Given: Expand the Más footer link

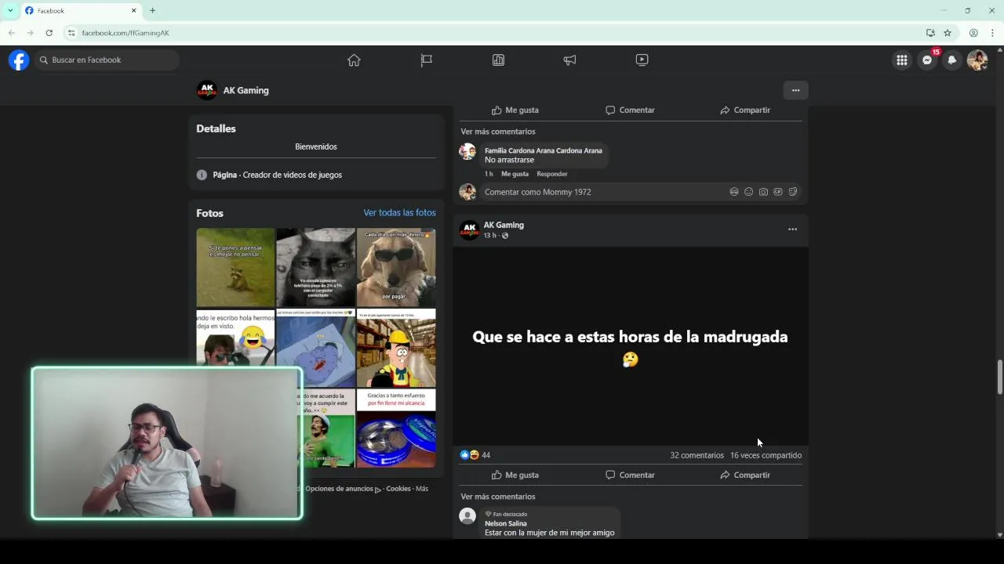Looking at the screenshot, I should (422, 489).
